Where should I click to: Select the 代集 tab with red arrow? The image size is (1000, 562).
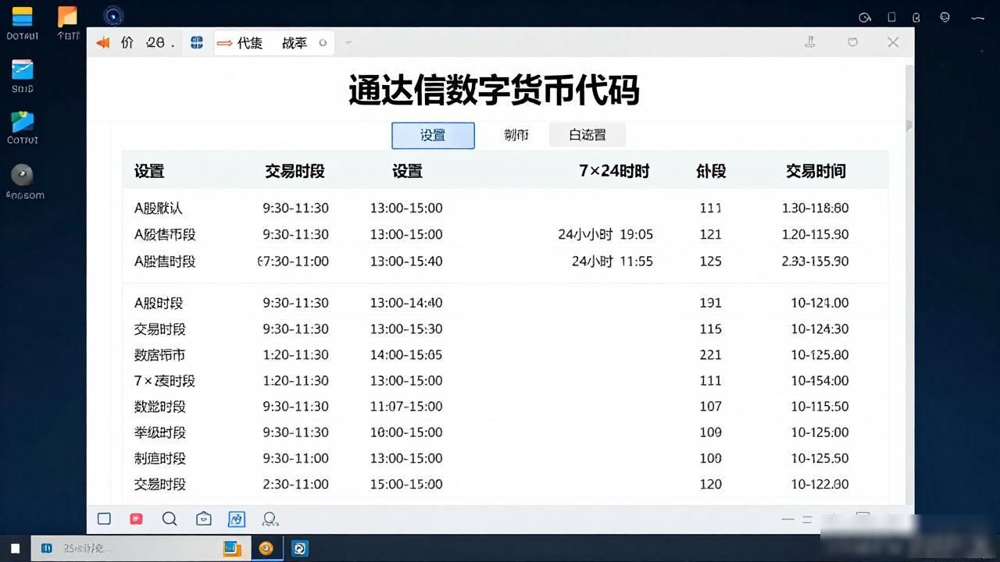(239, 43)
